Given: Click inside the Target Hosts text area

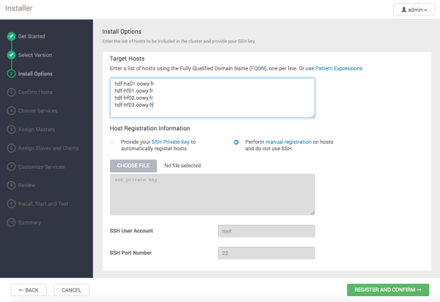Looking at the screenshot, I should point(212,97).
